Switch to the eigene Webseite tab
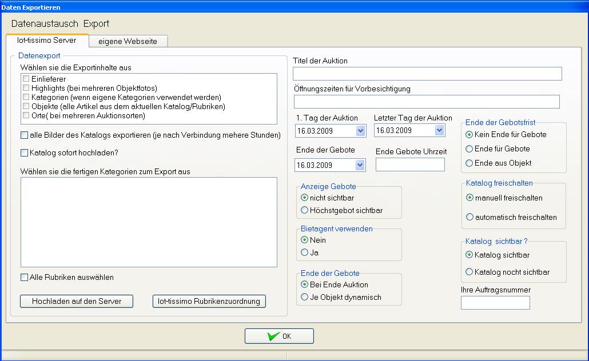The image size is (589, 361). point(128,41)
